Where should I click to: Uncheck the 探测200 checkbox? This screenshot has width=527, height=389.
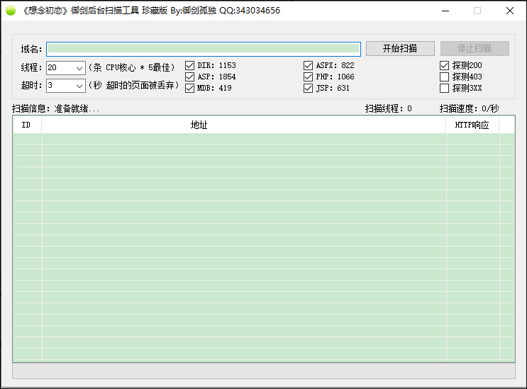(444, 65)
